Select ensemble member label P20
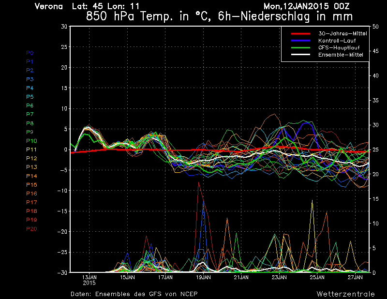387x299 pixels. click(x=31, y=228)
